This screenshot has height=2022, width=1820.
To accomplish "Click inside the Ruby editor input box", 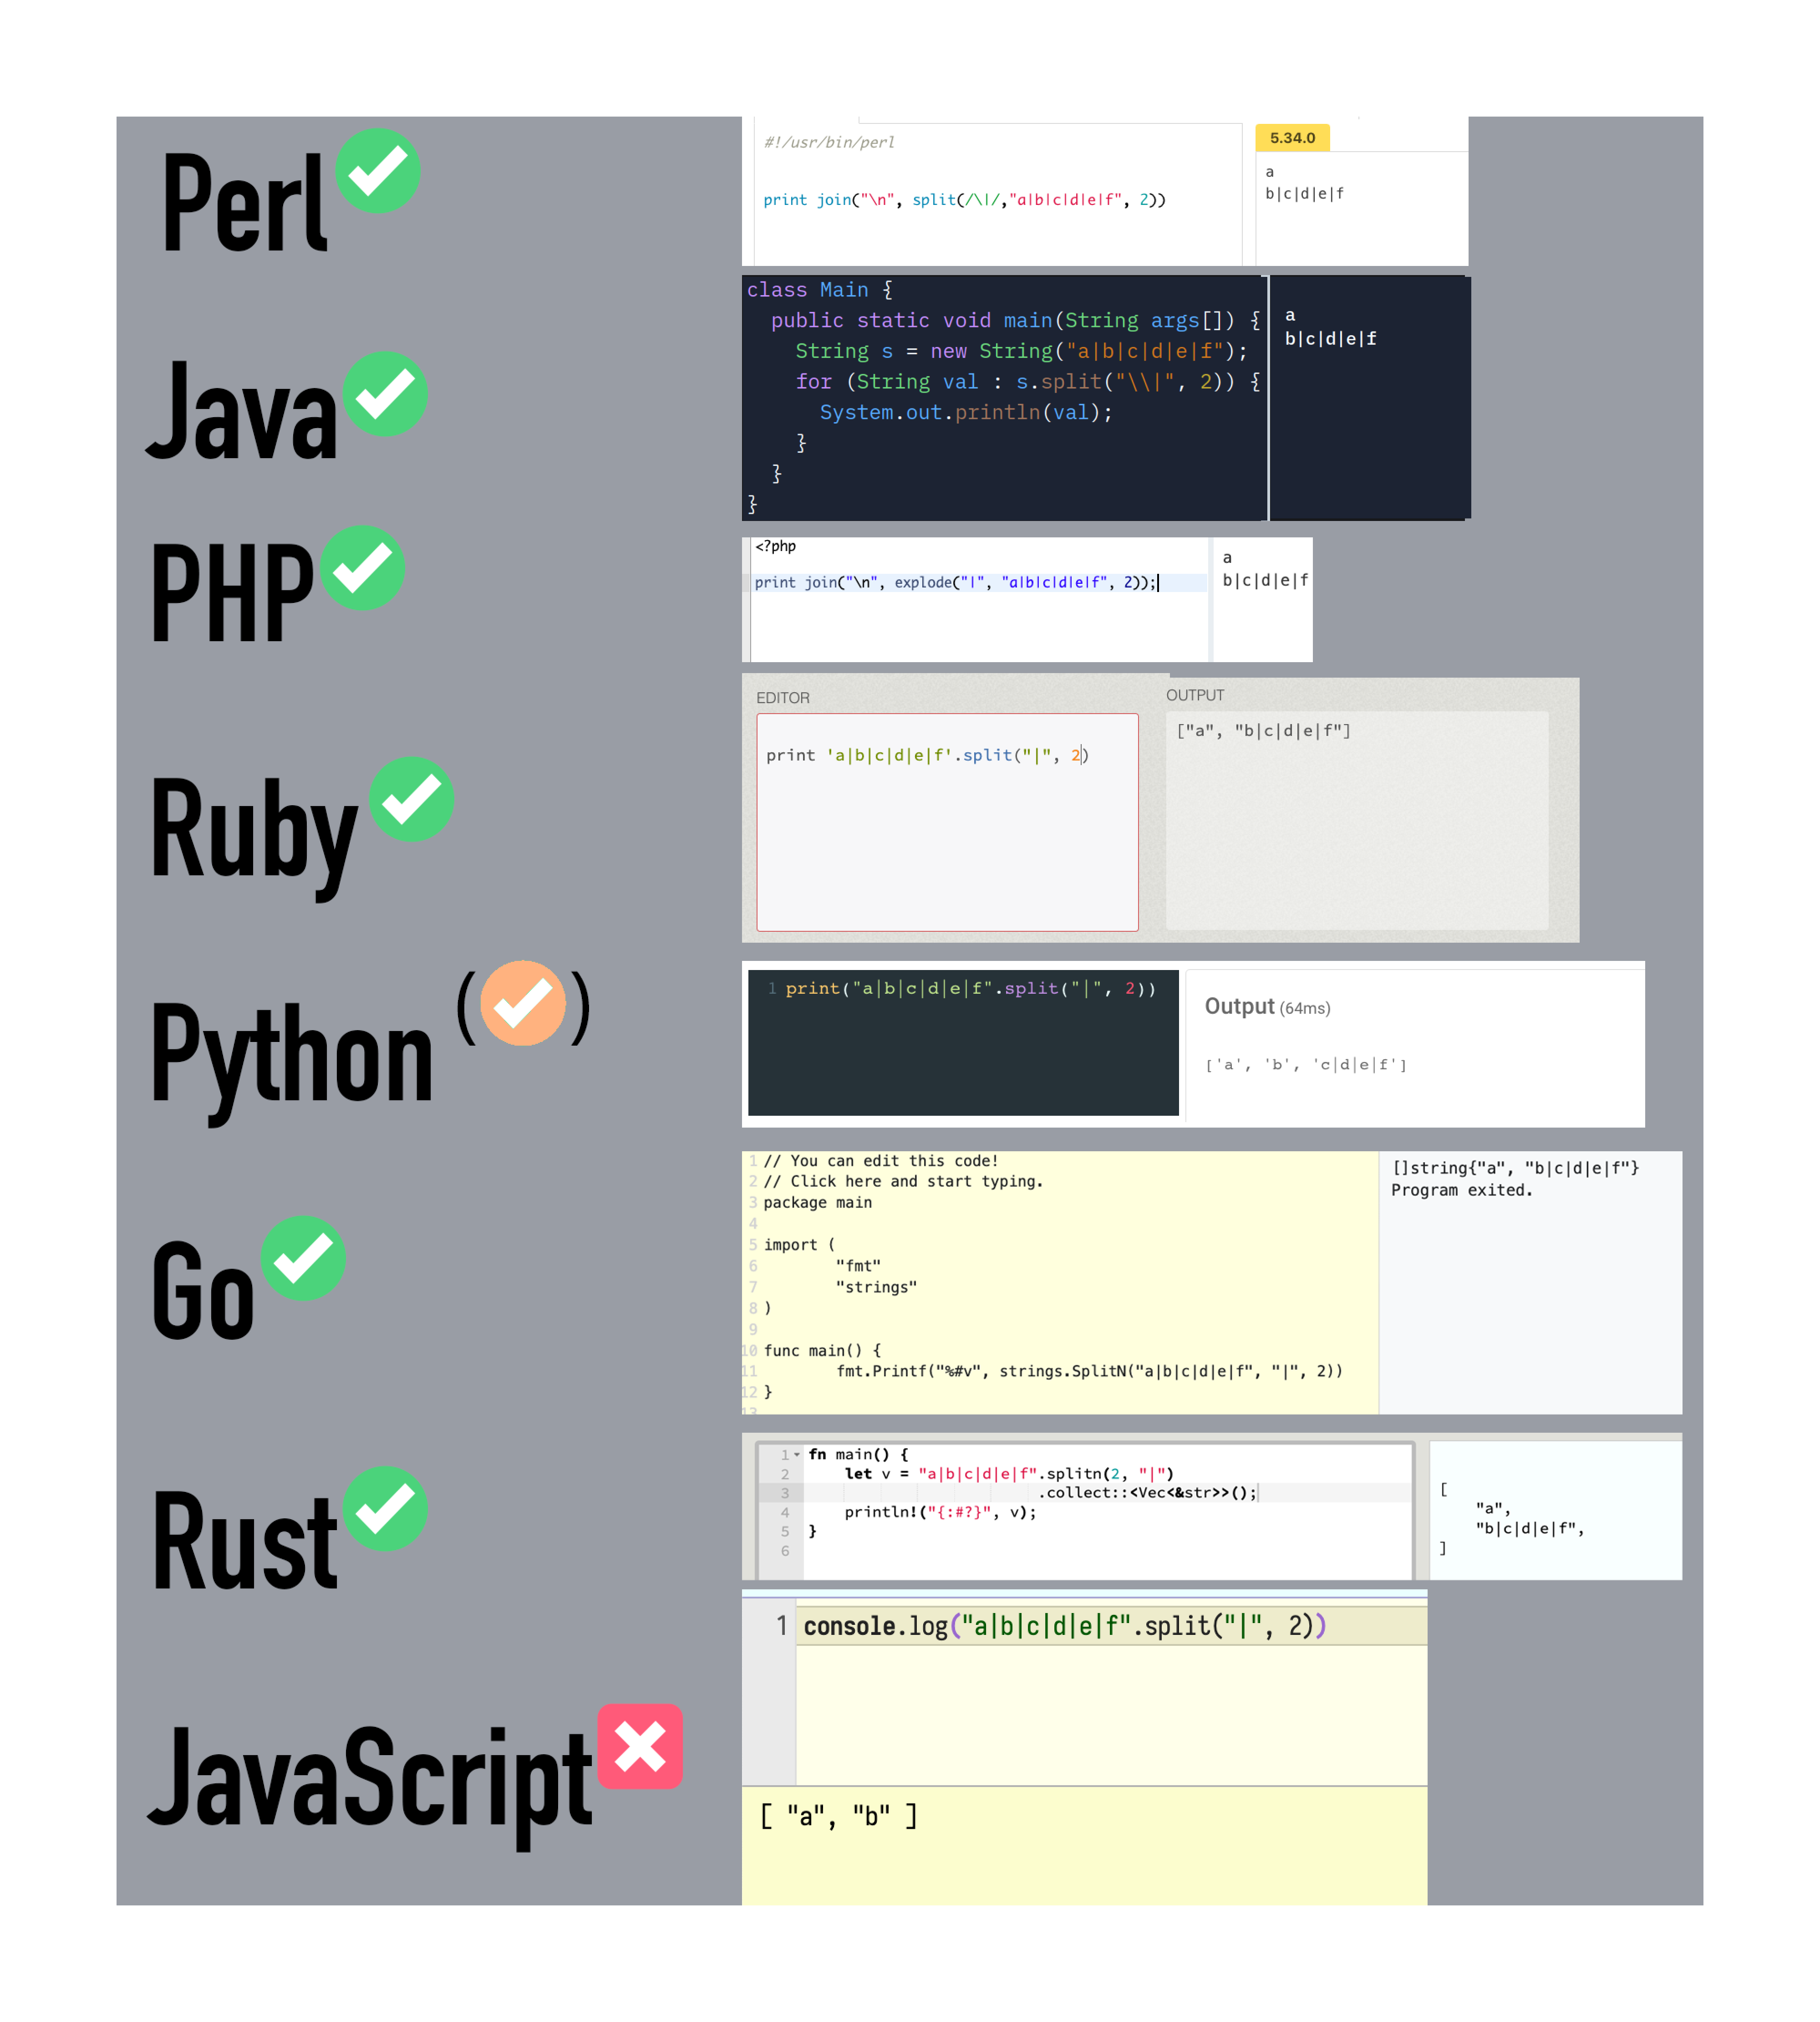I will [x=947, y=822].
